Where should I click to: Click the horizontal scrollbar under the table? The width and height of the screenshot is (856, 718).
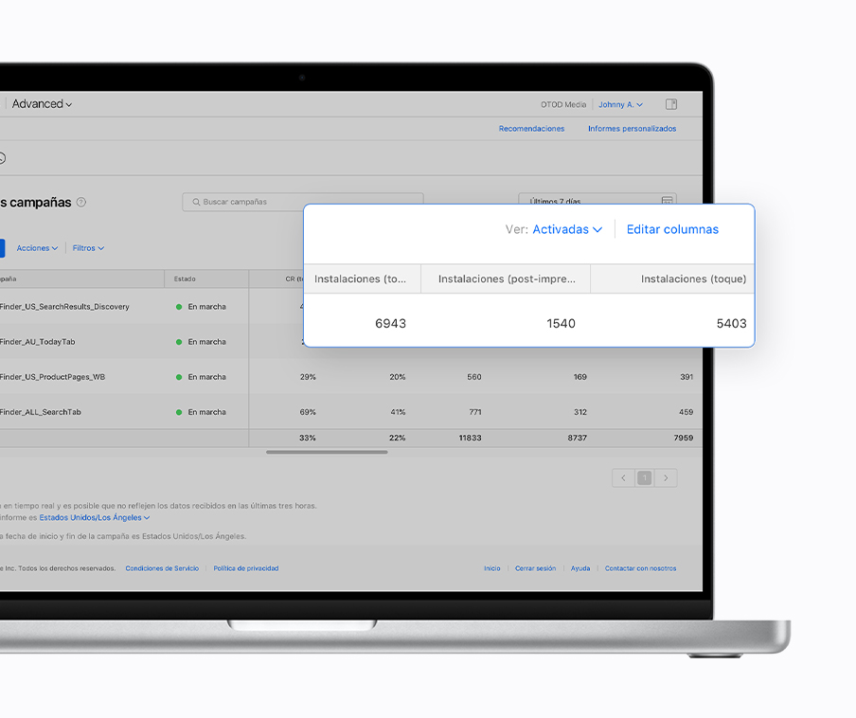tap(327, 452)
